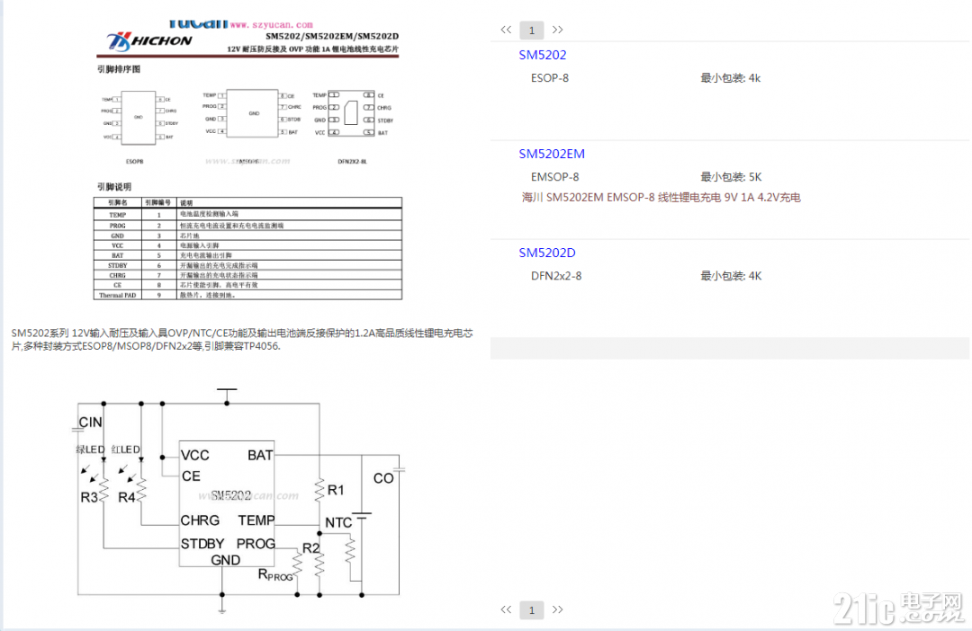
Task: Select the DFN2x2-8 package text
Action: pyautogui.click(x=556, y=276)
